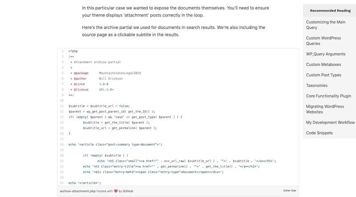The width and height of the screenshot is (356, 197).
Task: Click the echo article closing tag code line
Action: 85,183
